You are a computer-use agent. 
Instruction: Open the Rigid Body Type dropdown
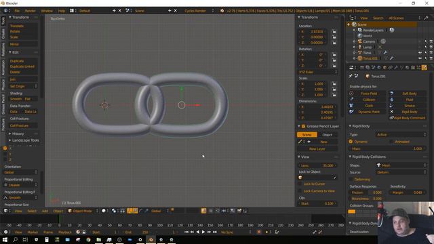pos(401,134)
